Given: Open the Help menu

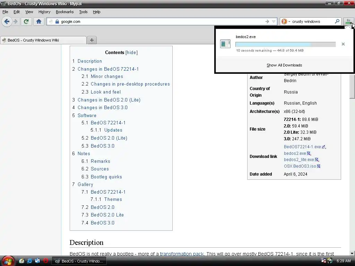Looking at the screenshot, I should 96,12.
